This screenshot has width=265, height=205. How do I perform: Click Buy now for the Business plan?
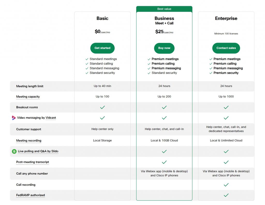coord(164,48)
